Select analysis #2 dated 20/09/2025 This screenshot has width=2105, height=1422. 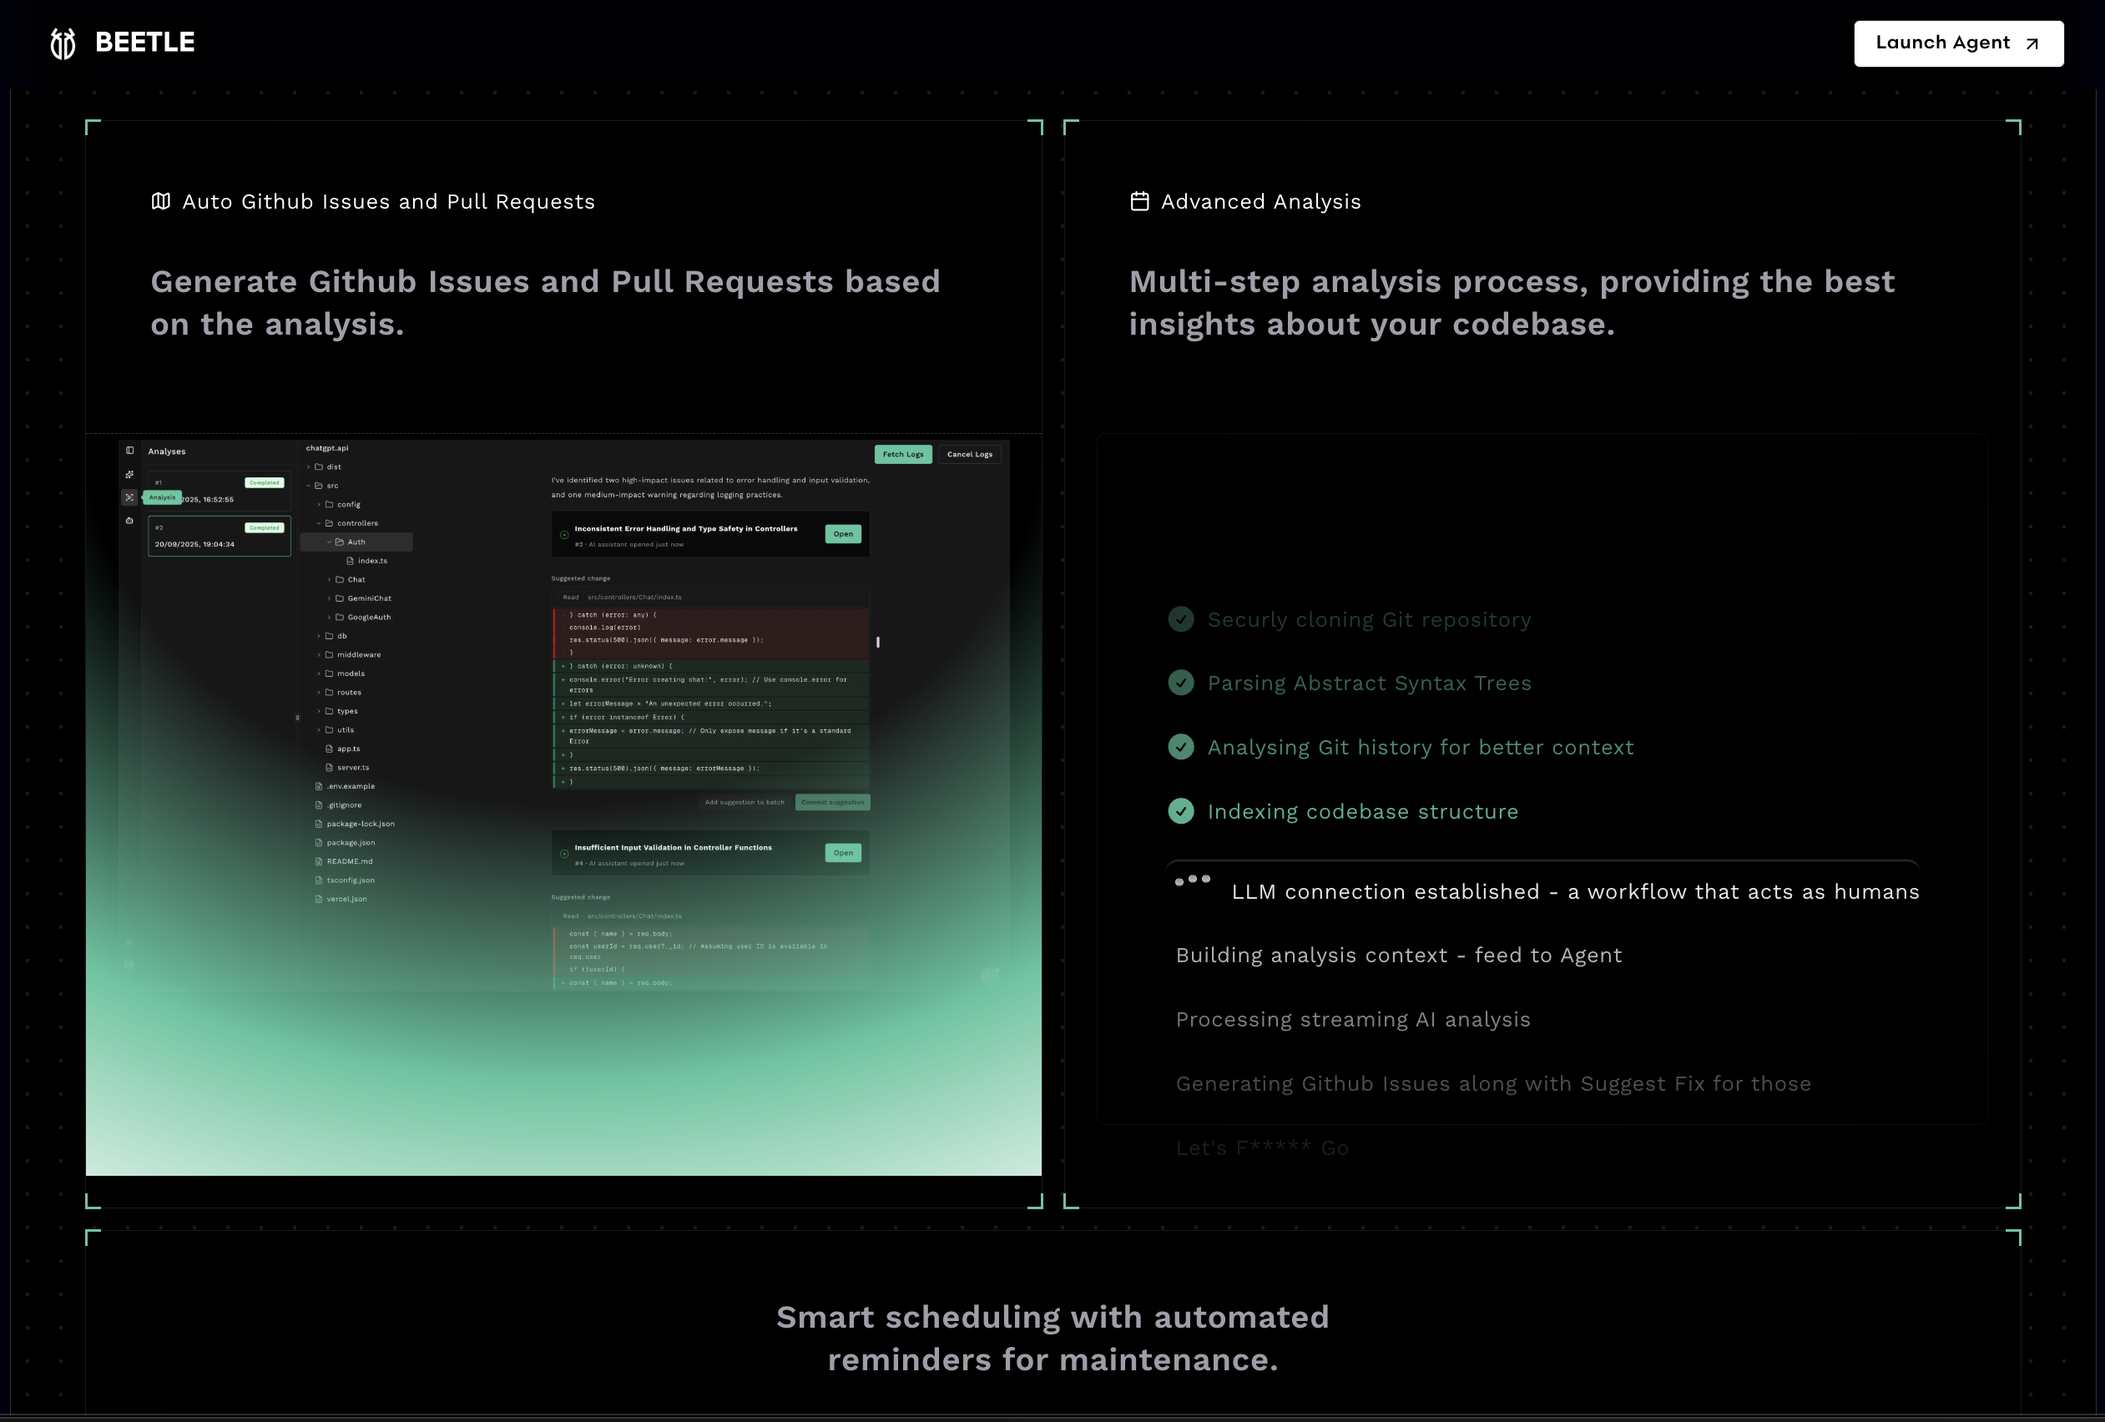(219, 537)
